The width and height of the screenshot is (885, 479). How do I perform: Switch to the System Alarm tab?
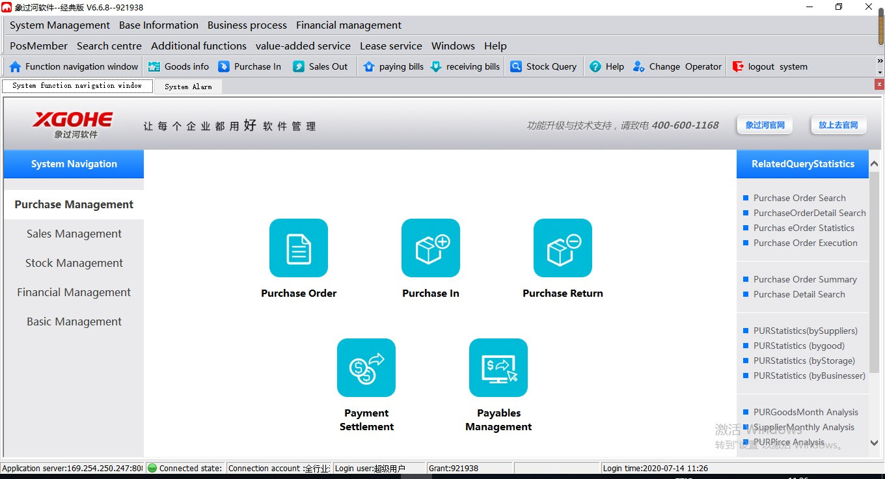[188, 87]
